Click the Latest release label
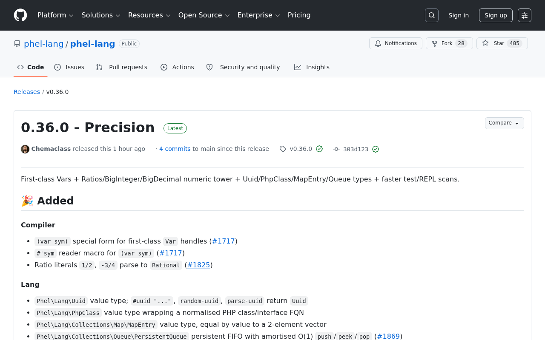Image resolution: width=545 pixels, height=340 pixels. 175,128
